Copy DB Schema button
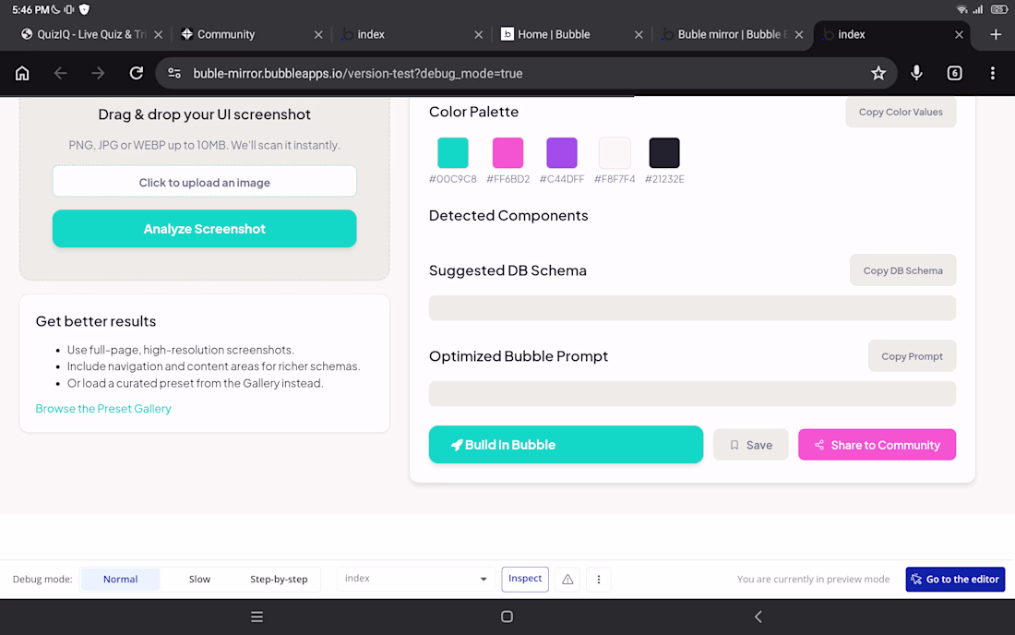 tap(902, 270)
